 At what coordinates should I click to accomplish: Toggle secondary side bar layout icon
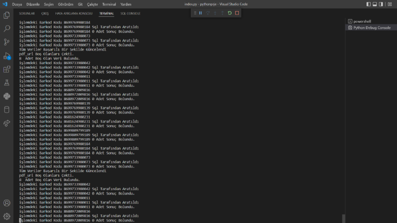pyautogui.click(x=381, y=4)
